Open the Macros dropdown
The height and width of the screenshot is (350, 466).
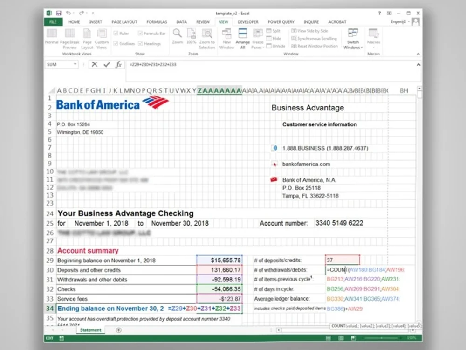pos(374,39)
